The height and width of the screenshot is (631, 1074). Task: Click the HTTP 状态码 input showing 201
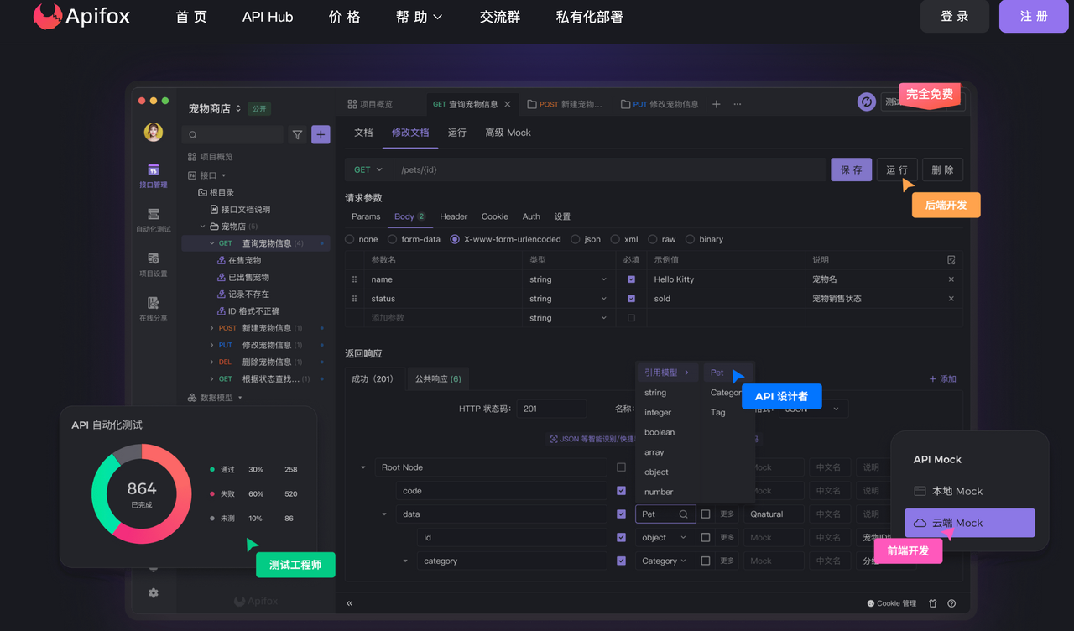click(550, 408)
